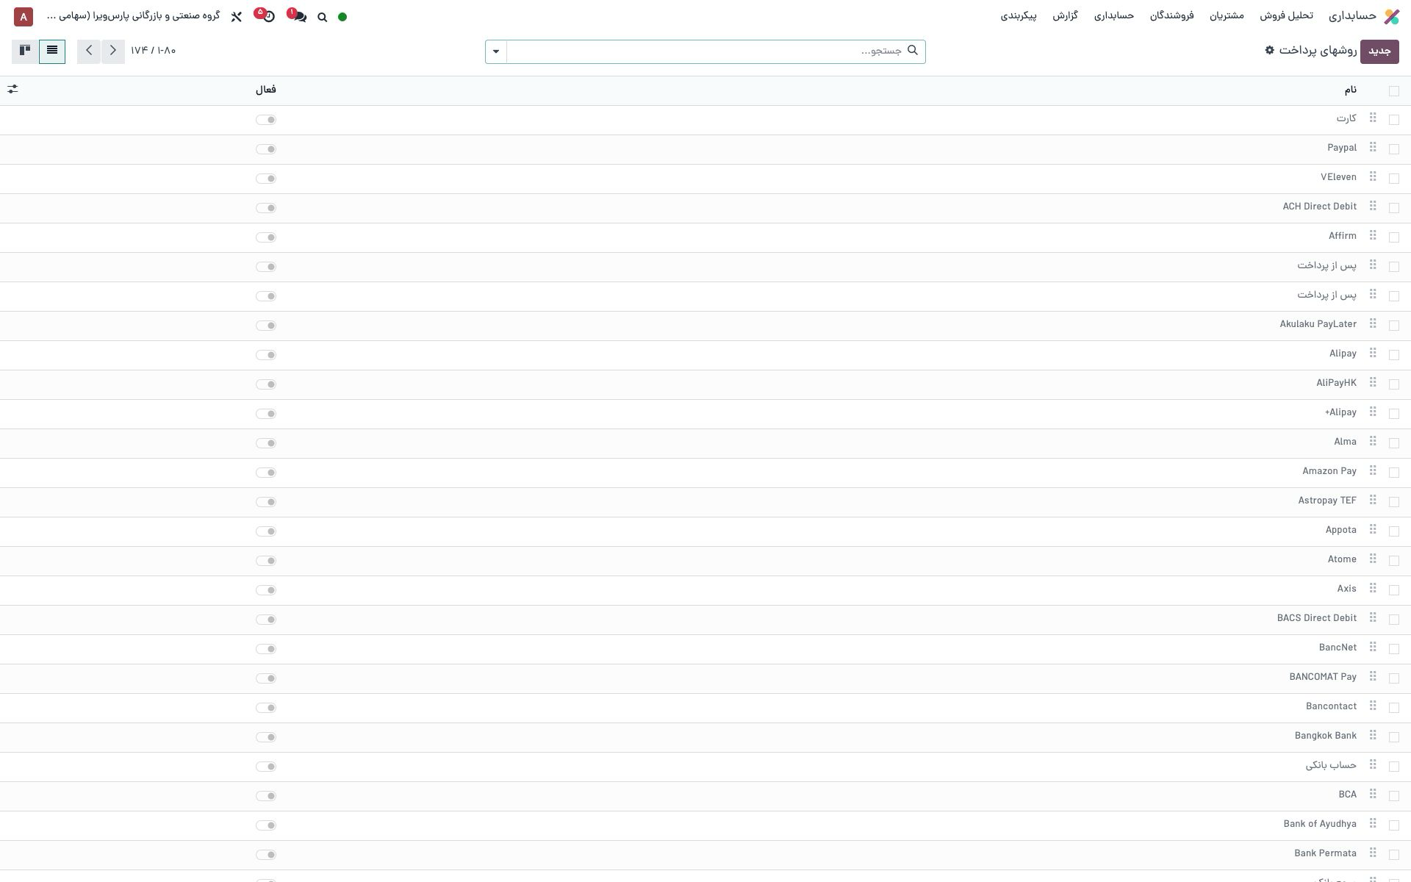
Task: Open the مشتریان menu
Action: click(1227, 15)
